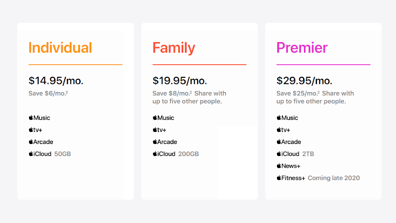Select the Family plan heading
This screenshot has height=223, width=396.
pyautogui.click(x=174, y=48)
